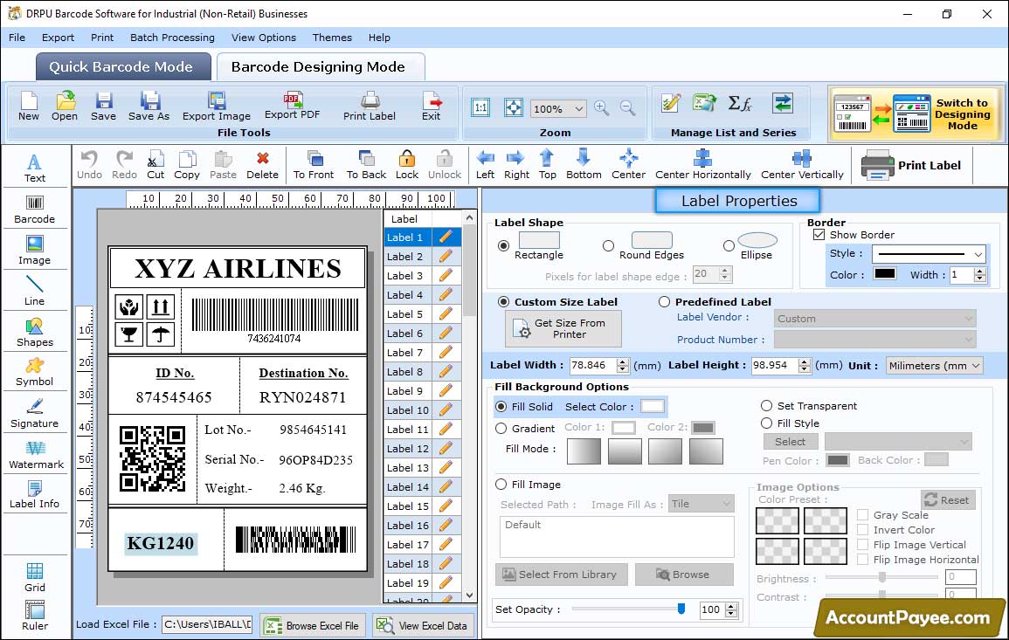The height and width of the screenshot is (640, 1009).
Task: Increase opacity value stepper
Action: [x=731, y=606]
